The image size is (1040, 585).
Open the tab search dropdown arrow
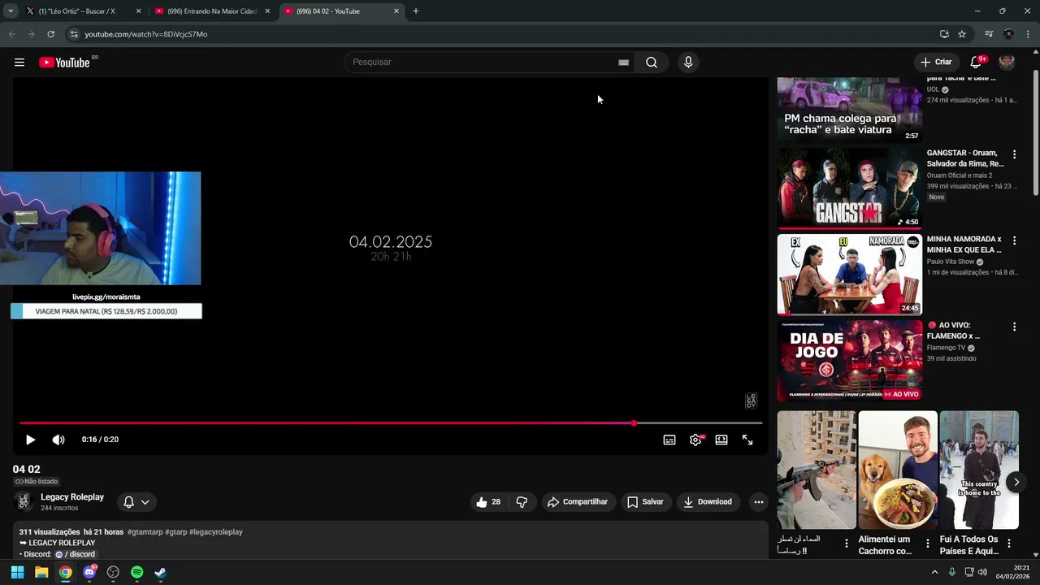coord(11,11)
